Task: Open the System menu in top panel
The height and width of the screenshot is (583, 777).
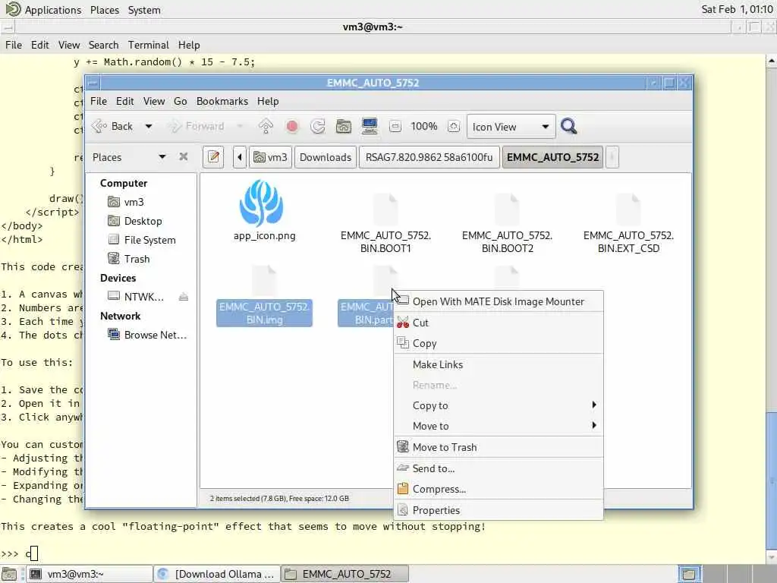Action: tap(144, 10)
